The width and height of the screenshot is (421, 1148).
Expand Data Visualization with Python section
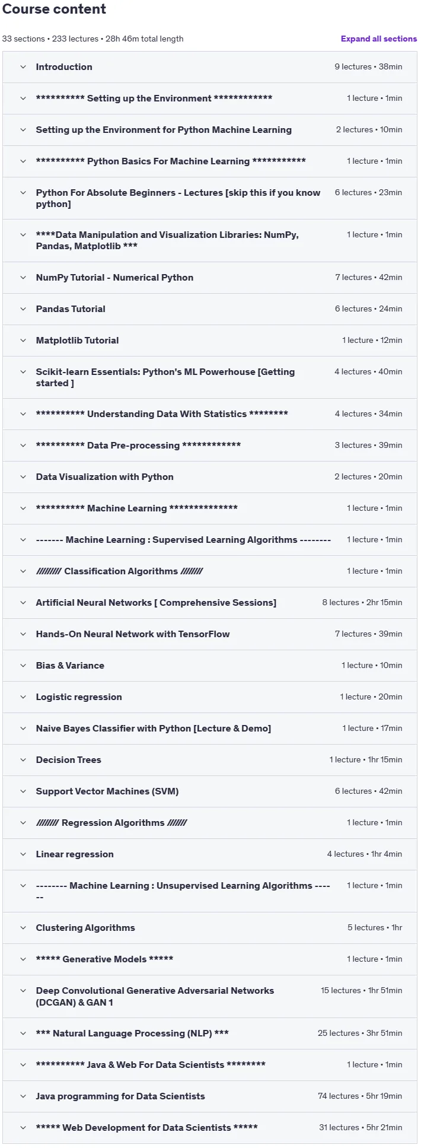point(210,477)
